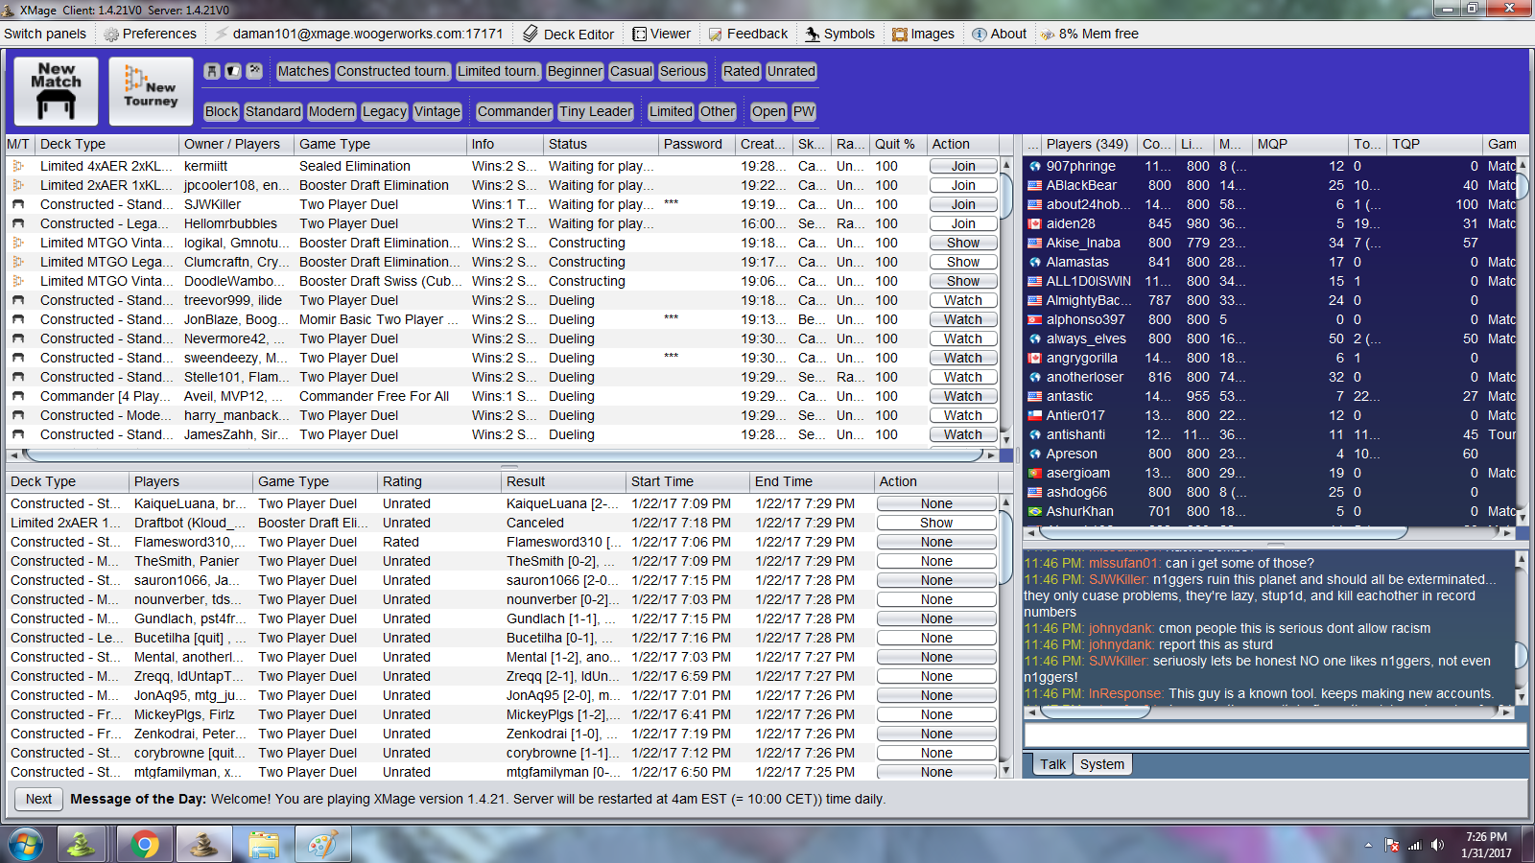This screenshot has height=863, width=1535.
Task: Switch to the System chat tab
Action: [1101, 764]
